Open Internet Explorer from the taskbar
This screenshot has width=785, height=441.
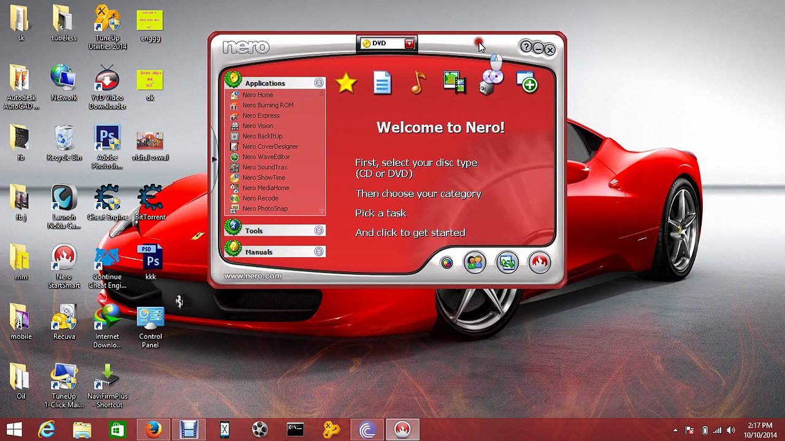(x=47, y=429)
